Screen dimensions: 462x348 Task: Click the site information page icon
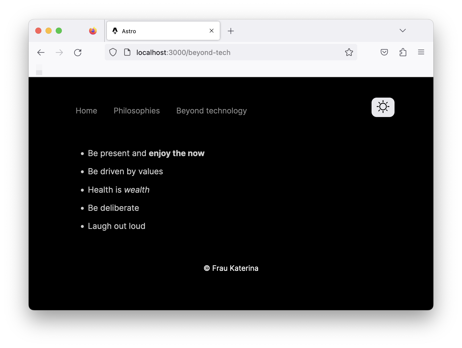coord(128,52)
